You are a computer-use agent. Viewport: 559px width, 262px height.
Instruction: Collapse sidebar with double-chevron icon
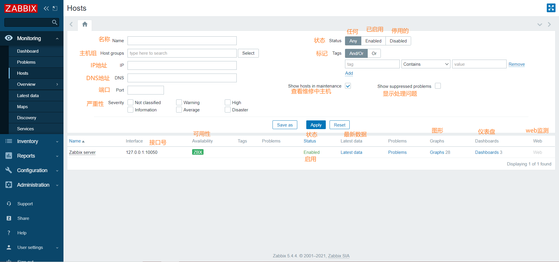pos(46,8)
